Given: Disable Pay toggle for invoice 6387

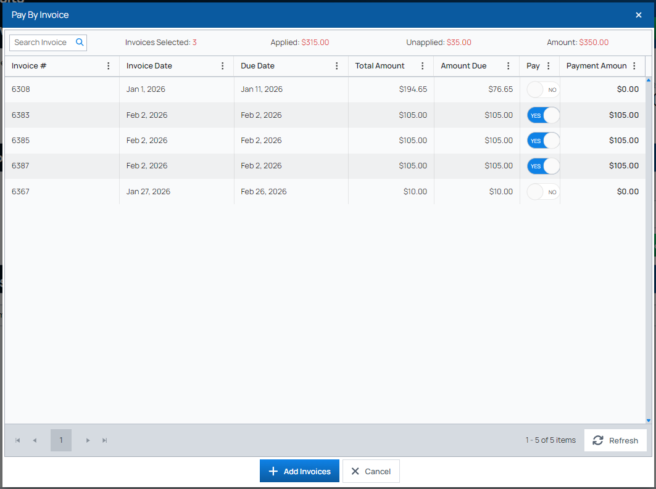Looking at the screenshot, I should (542, 166).
